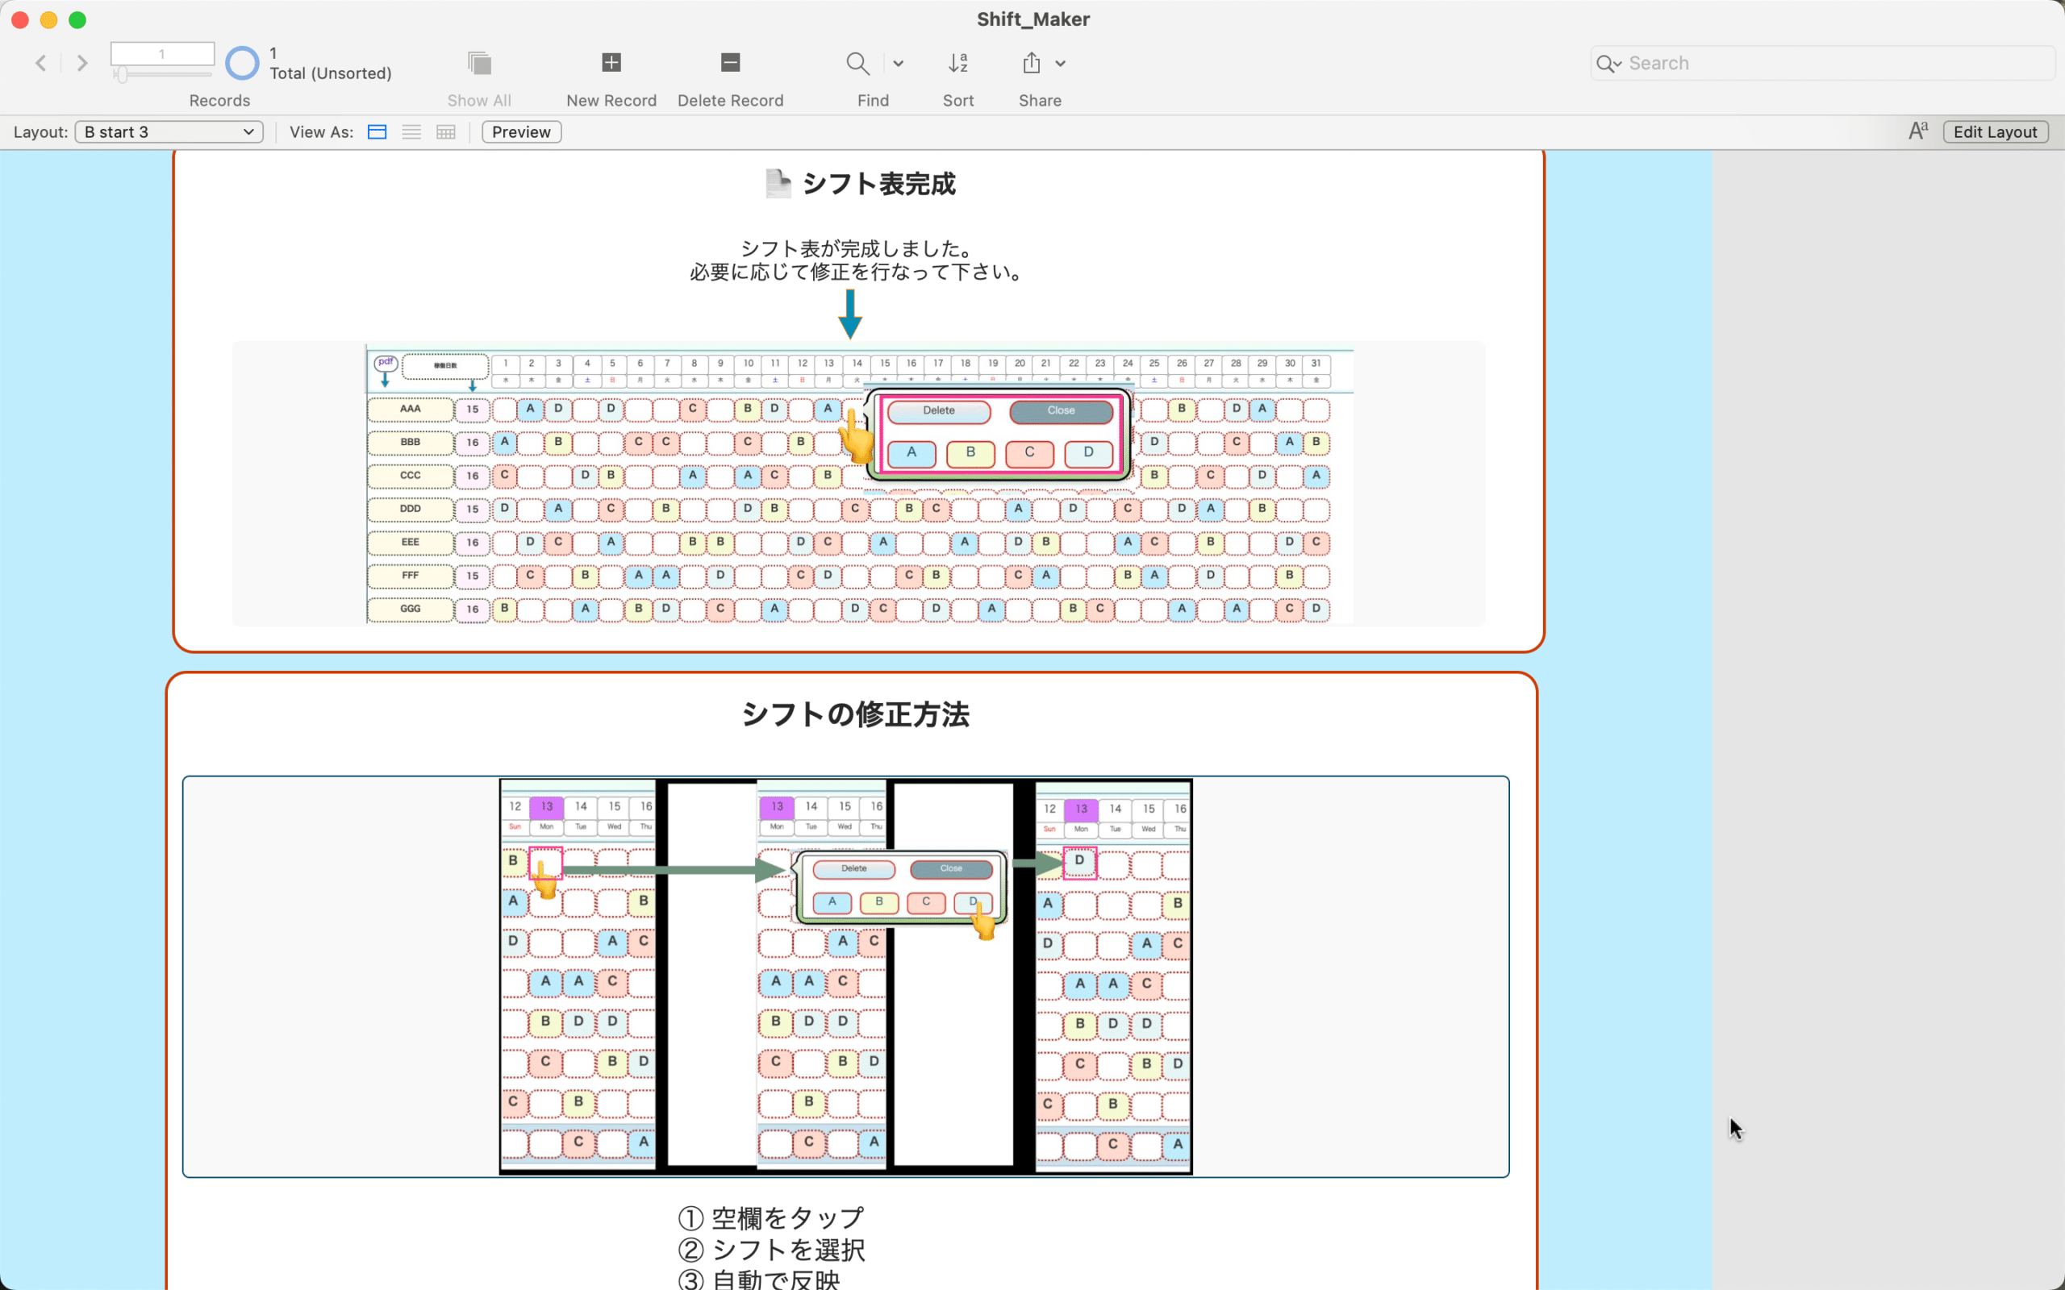
Task: Close the Shift_Maker window
Action: click(x=19, y=19)
